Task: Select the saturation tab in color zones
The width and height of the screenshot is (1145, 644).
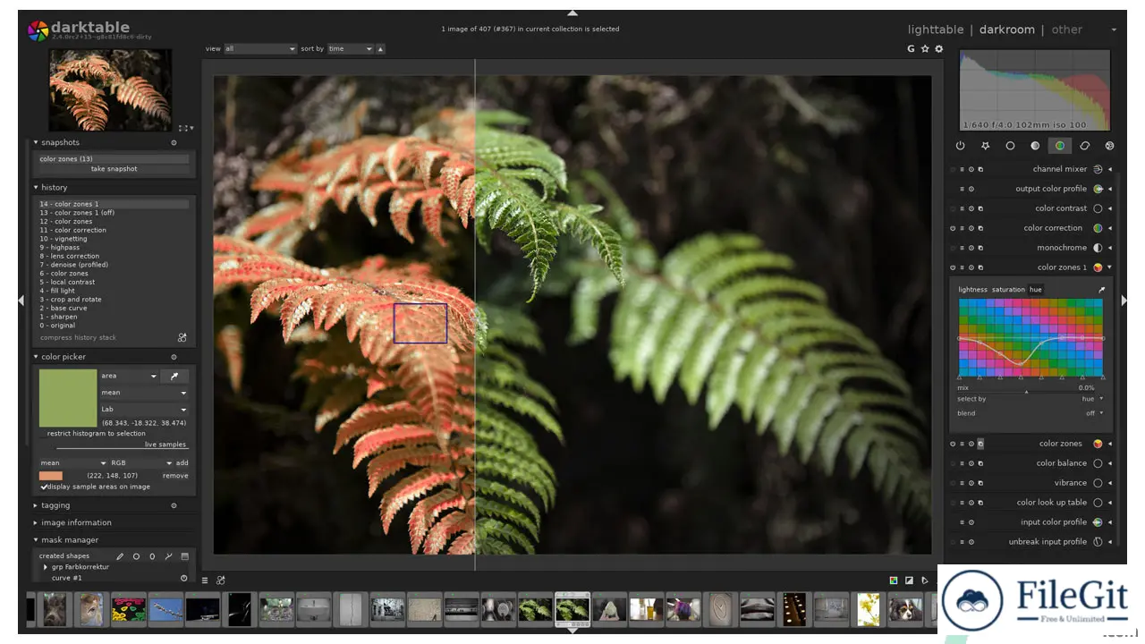Action: point(1008,290)
